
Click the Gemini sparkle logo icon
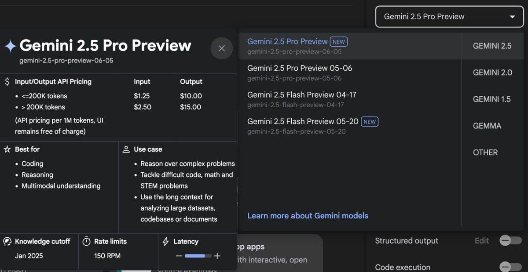(x=10, y=46)
